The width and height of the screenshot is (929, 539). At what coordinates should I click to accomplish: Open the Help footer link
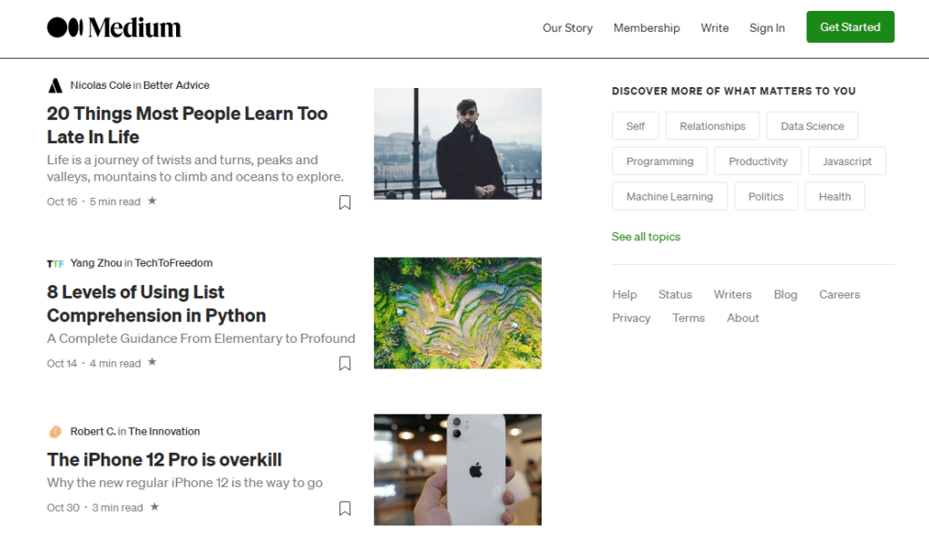pyautogui.click(x=624, y=294)
